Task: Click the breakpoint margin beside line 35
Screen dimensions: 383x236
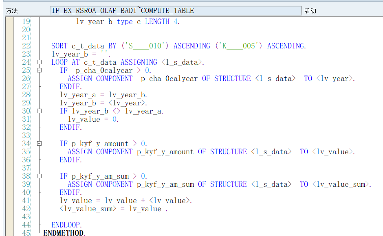Action: coord(9,152)
